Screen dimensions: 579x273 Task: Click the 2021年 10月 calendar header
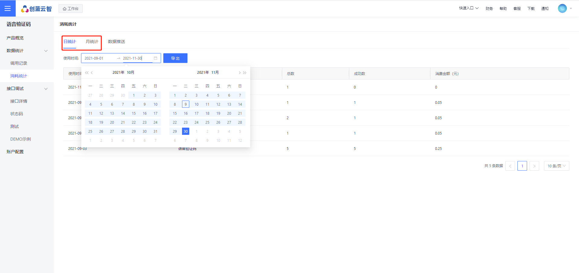[x=123, y=73]
